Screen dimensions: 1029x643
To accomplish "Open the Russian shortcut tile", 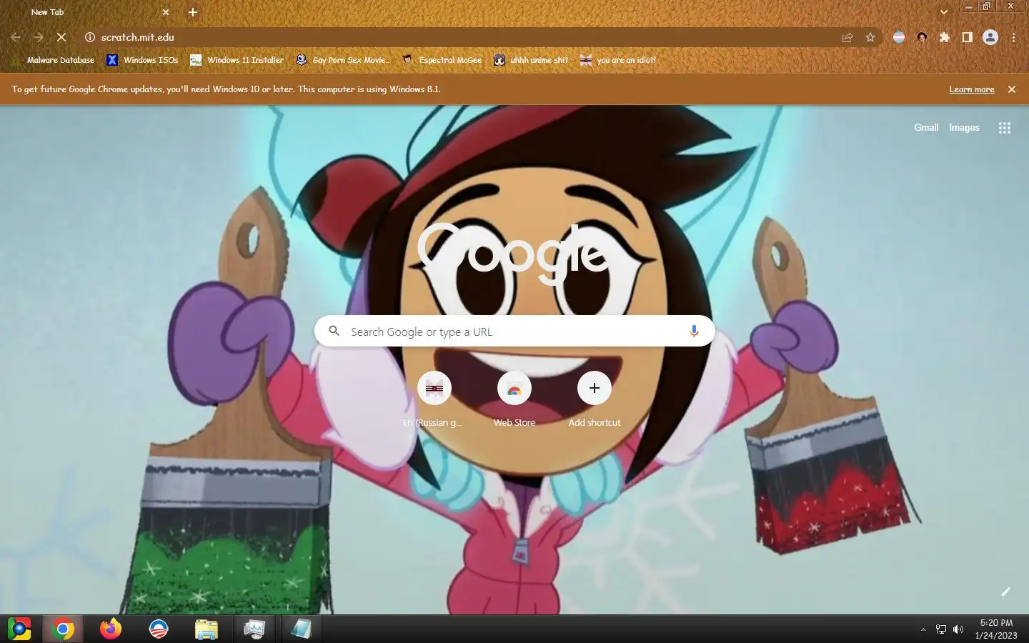I will click(x=434, y=399).
